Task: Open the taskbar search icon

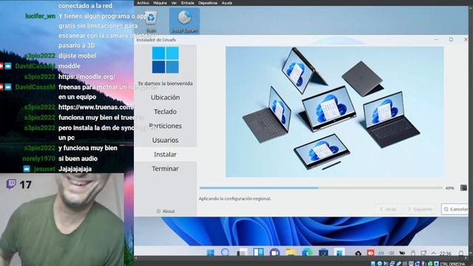Action: click(225, 253)
